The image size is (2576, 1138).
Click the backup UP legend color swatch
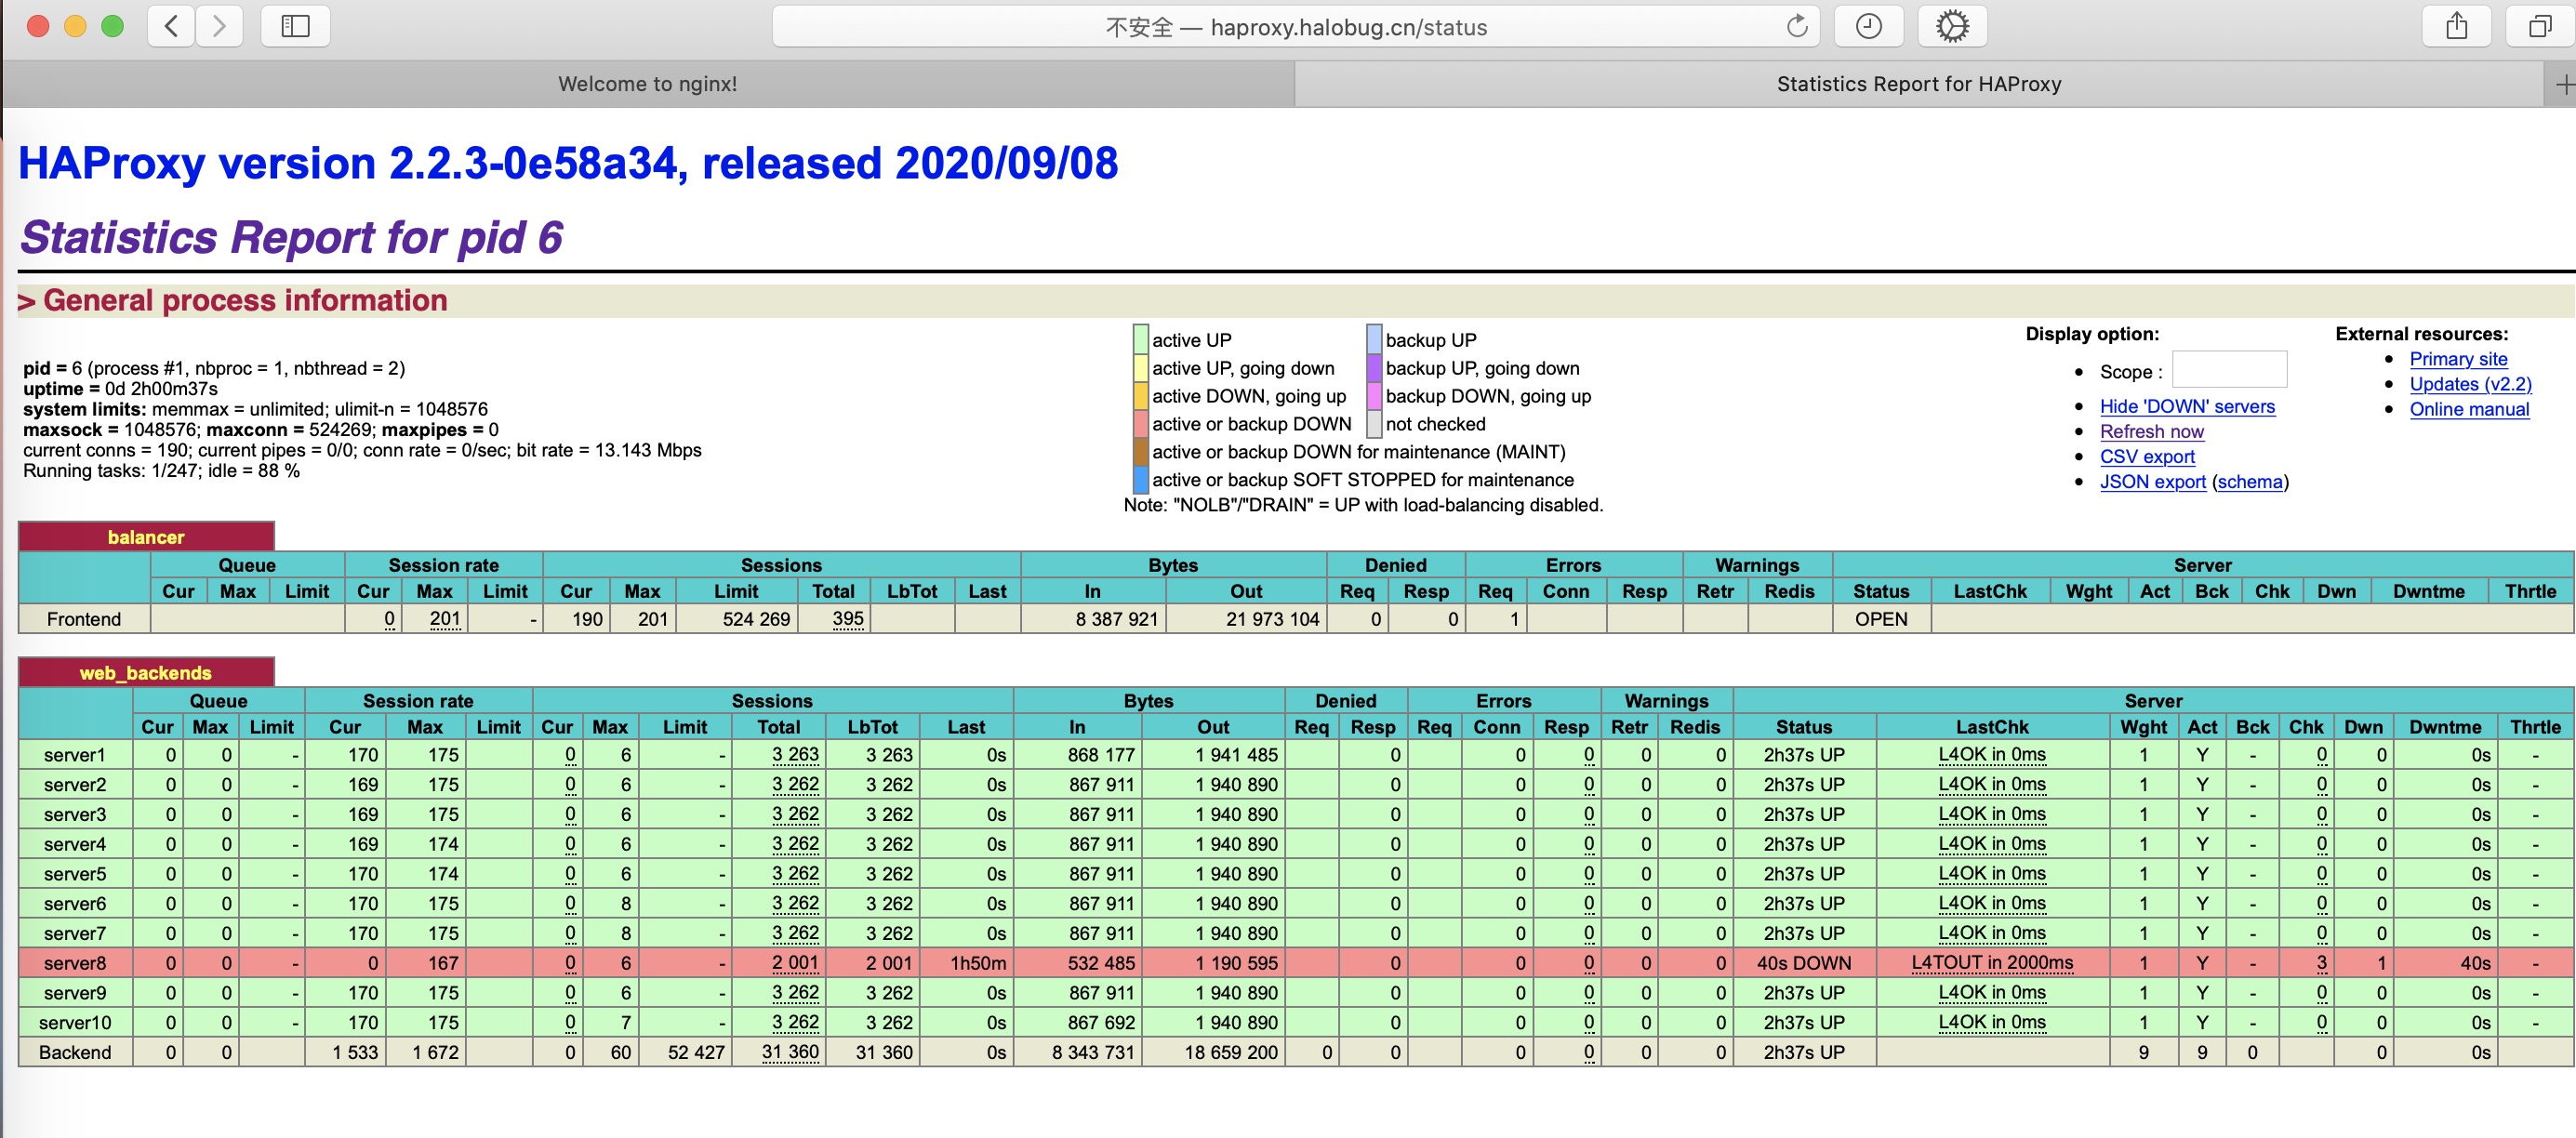1374,339
